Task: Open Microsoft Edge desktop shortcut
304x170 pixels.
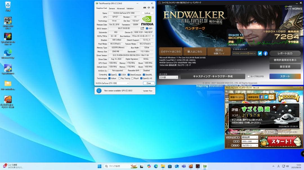Action: click(8, 53)
